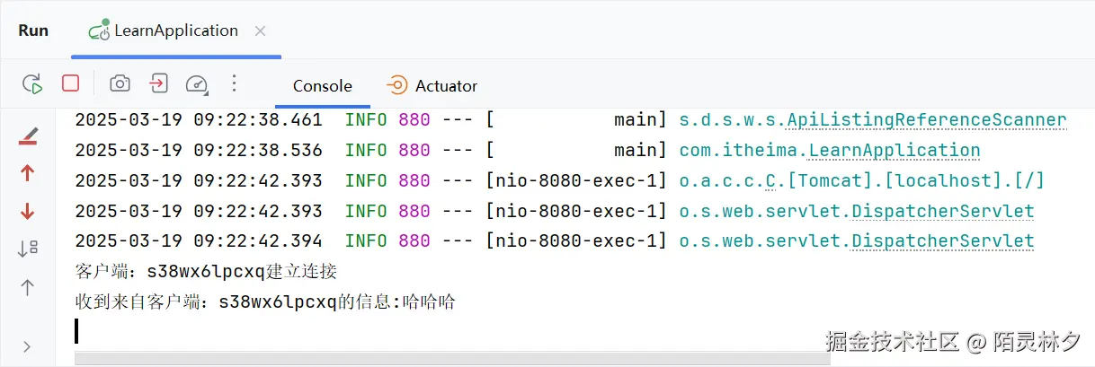Screen dimensions: 1095x367
Task: Open the com.itheima.LearnApplication link
Action: tap(829, 151)
